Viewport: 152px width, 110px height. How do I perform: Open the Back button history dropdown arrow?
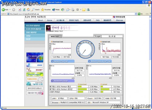click(10, 10)
